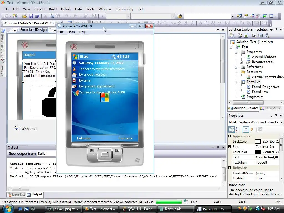Image resolution: width=284 pixels, height=213 pixels.
Task: Click the Save All toolbar icon
Action: (x=37, y=16)
